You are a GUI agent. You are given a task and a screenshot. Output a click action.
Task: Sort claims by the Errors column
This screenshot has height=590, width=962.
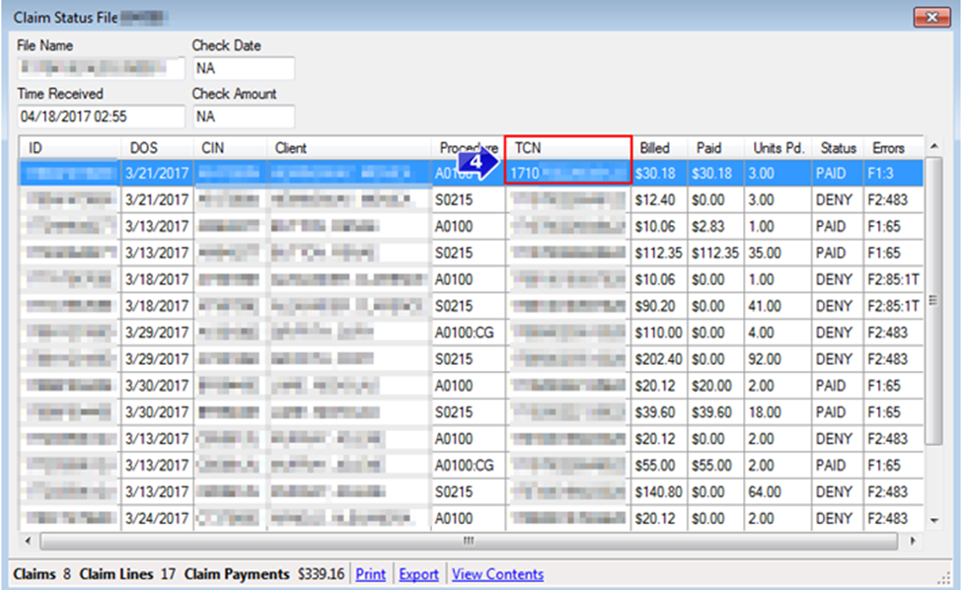click(889, 147)
